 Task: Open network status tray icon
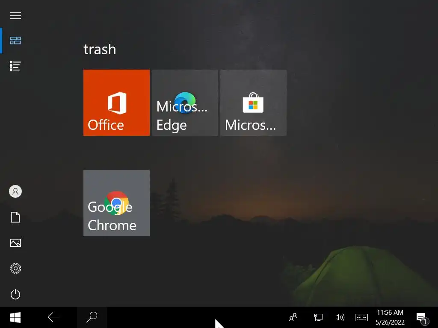(x=318, y=317)
